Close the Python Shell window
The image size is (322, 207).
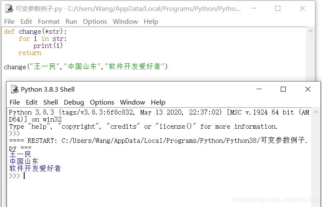pyautogui.click(x=307, y=89)
